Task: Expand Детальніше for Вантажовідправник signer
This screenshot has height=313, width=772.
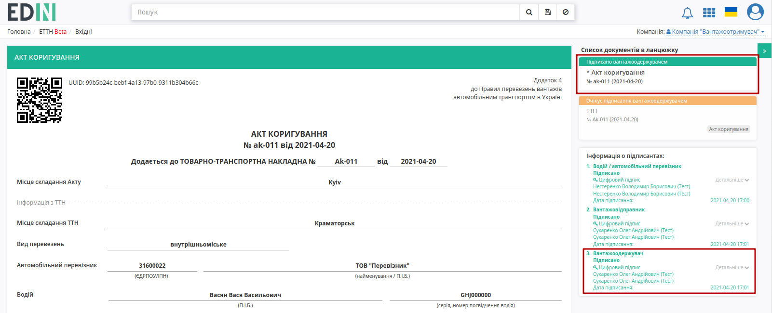Action: (x=732, y=223)
